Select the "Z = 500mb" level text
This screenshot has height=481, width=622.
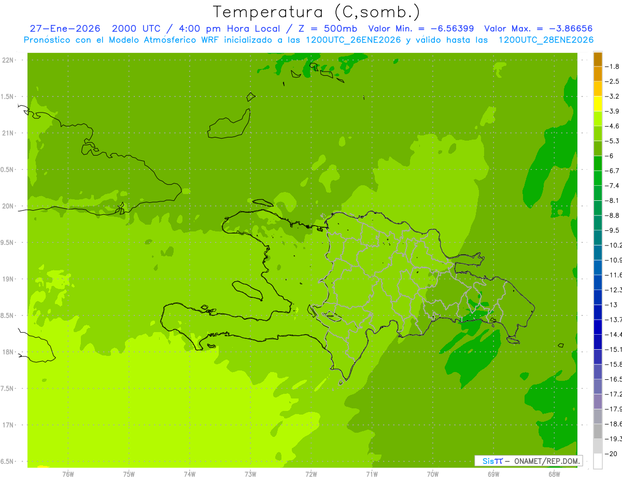click(327, 29)
